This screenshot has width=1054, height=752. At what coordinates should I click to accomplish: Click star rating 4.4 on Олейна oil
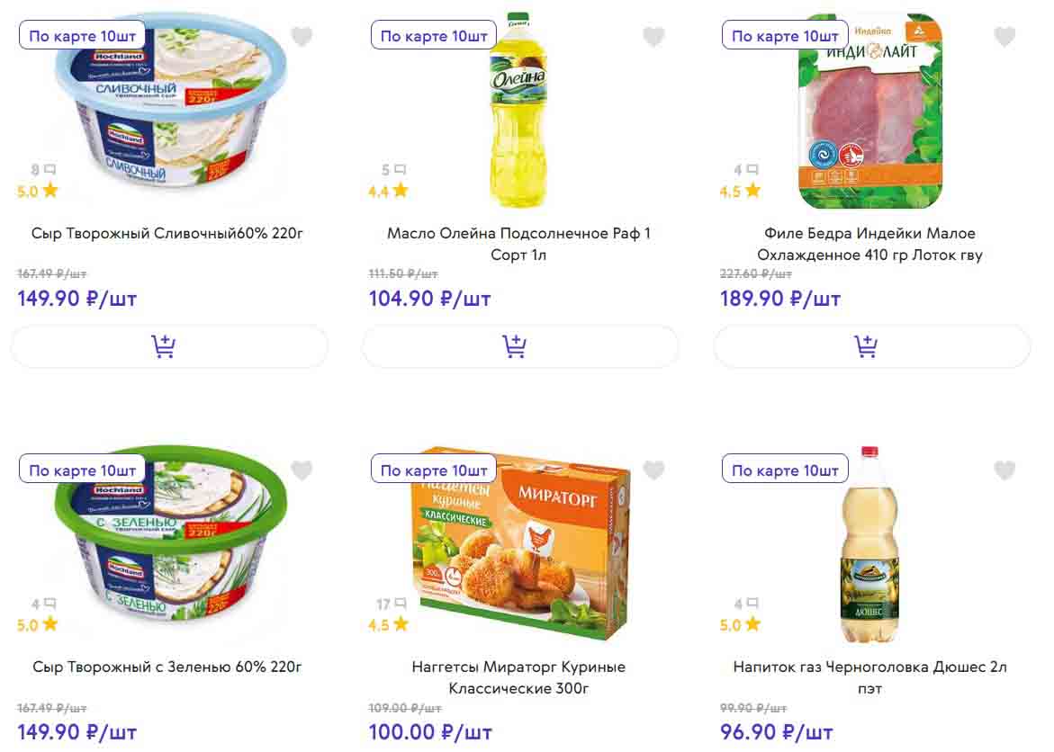click(389, 191)
